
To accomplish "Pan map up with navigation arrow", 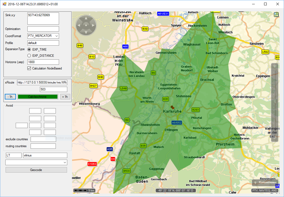I will (86, 19).
